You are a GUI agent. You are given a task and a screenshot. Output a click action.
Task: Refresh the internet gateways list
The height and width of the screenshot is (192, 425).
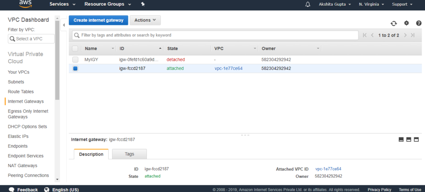coord(393,24)
